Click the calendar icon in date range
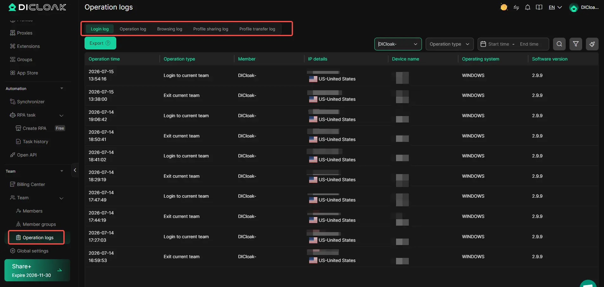The width and height of the screenshot is (604, 287). (483, 44)
